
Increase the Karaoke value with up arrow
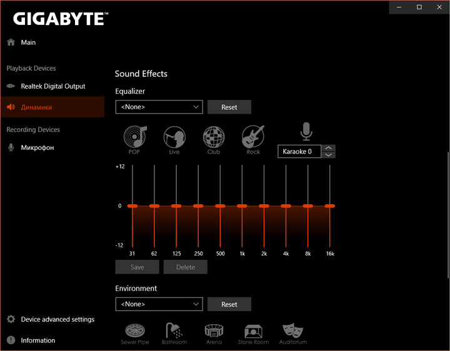(329, 148)
